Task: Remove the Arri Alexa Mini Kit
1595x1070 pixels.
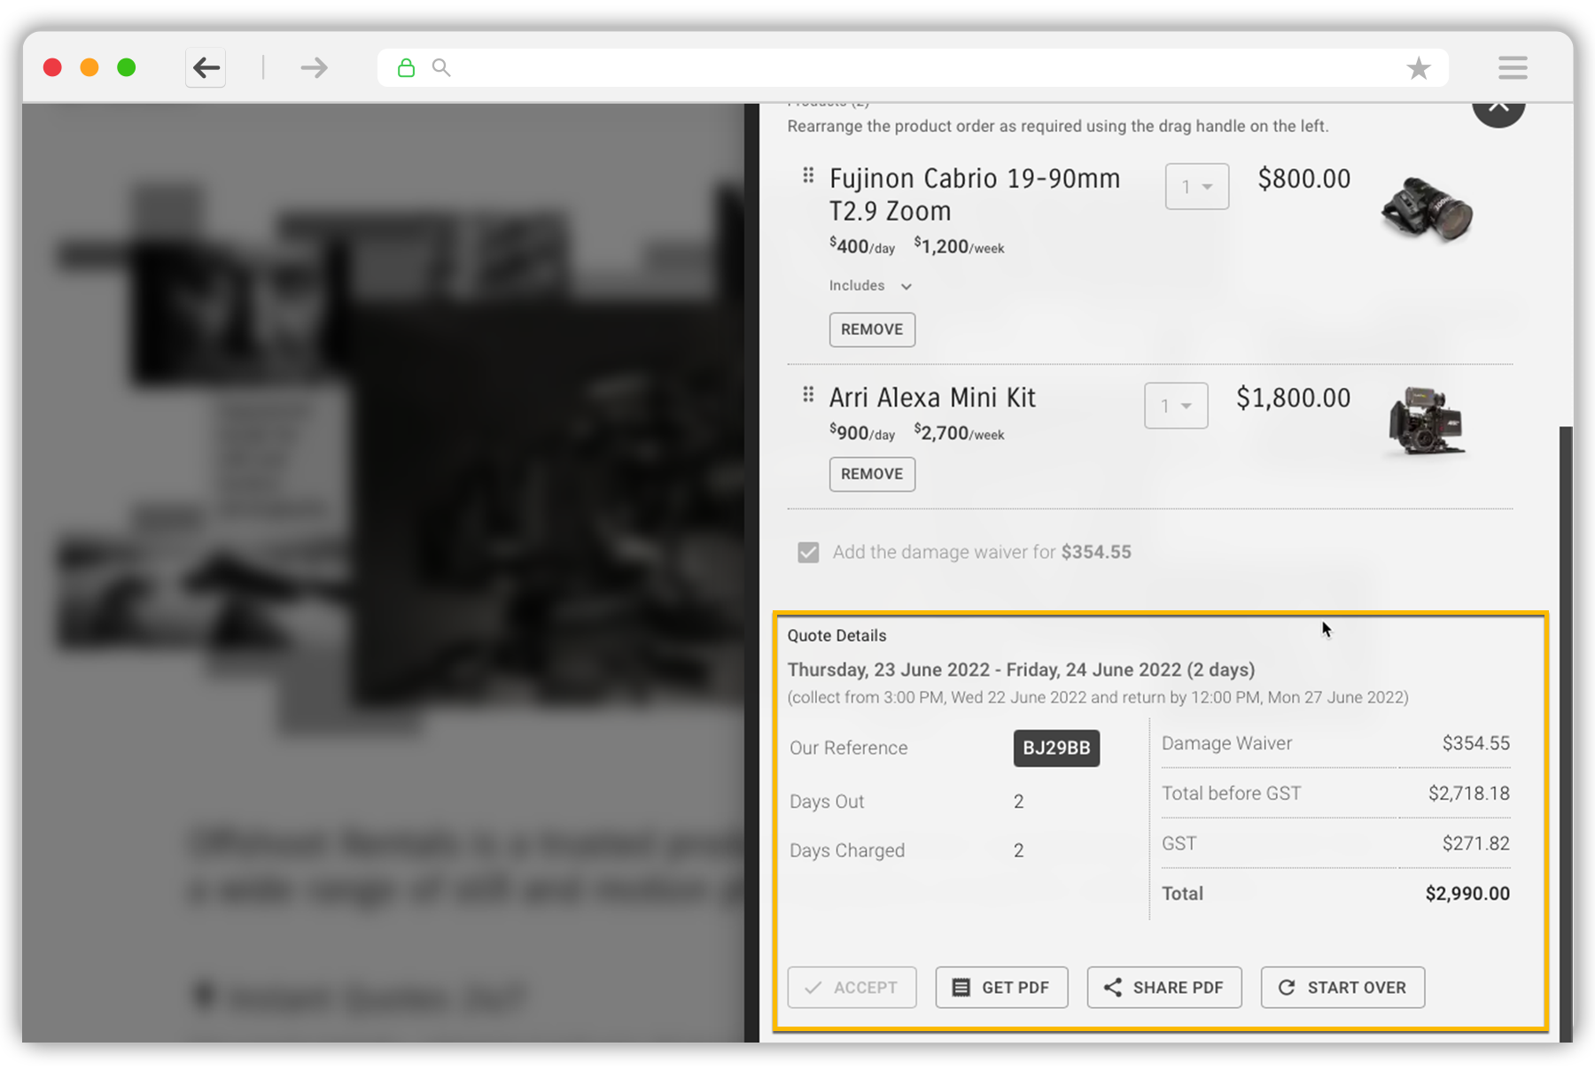Action: coord(872,474)
